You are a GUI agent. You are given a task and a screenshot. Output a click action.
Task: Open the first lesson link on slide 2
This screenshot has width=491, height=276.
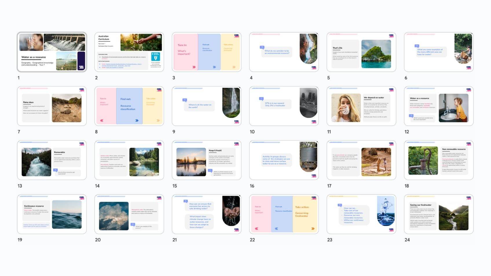click(x=124, y=64)
